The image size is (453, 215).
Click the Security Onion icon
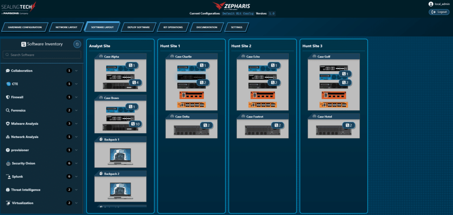click(8, 163)
